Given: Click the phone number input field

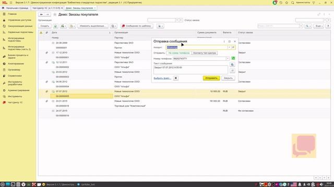Looking at the screenshot, I should [x=199, y=59].
